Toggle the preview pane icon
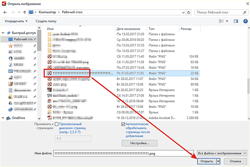 click(x=236, y=21)
